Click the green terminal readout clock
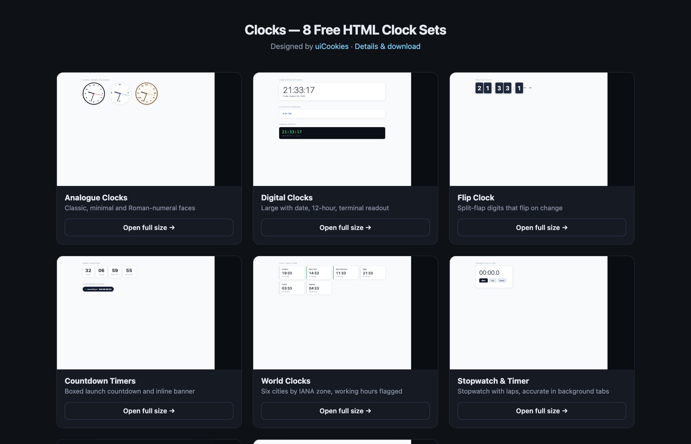691x444 pixels. (332, 133)
